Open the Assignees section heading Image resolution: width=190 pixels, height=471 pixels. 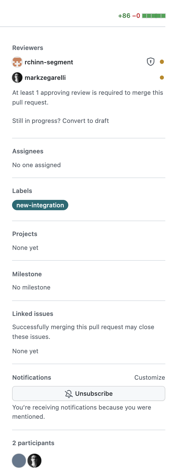[x=28, y=151]
